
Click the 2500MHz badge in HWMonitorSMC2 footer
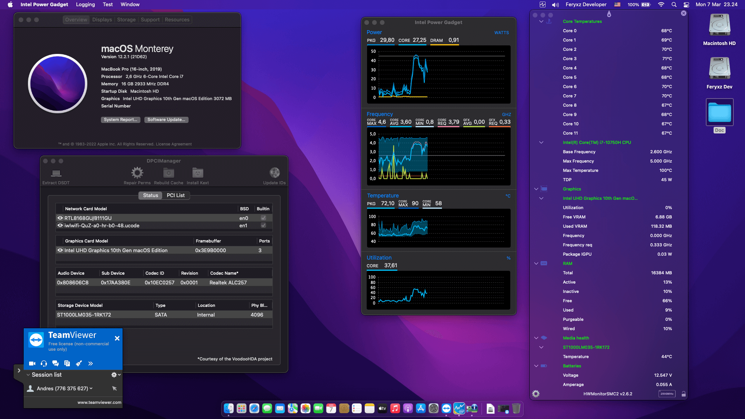[667, 394]
